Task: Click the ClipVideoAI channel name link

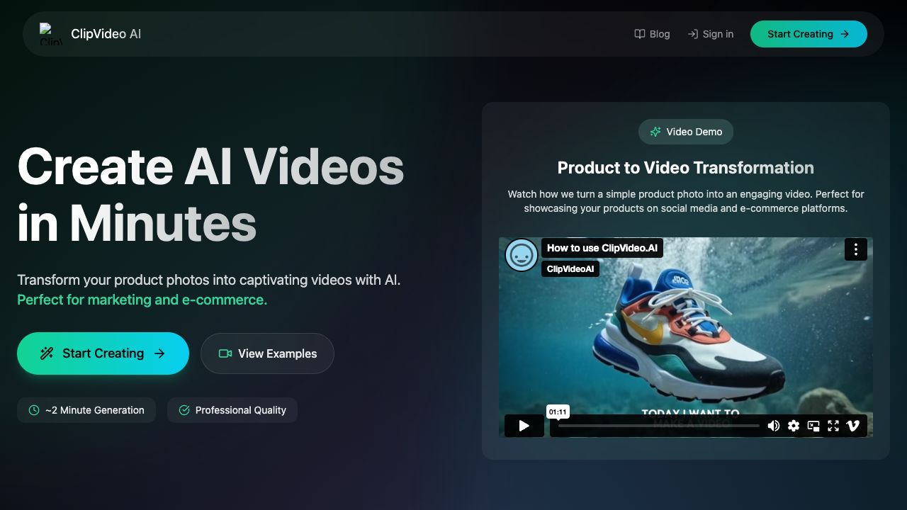Action: point(570,269)
